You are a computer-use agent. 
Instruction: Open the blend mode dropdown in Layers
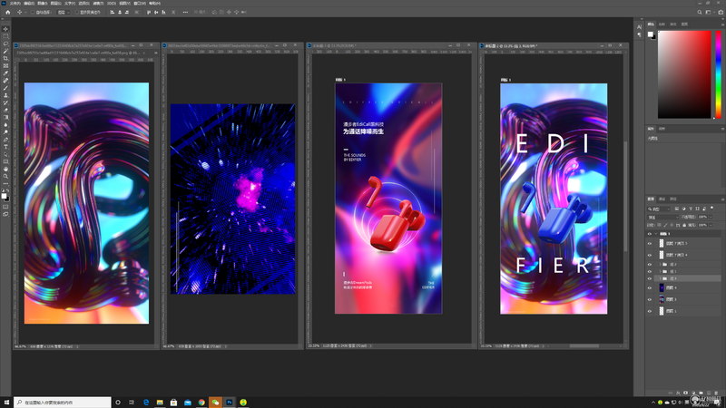point(663,217)
